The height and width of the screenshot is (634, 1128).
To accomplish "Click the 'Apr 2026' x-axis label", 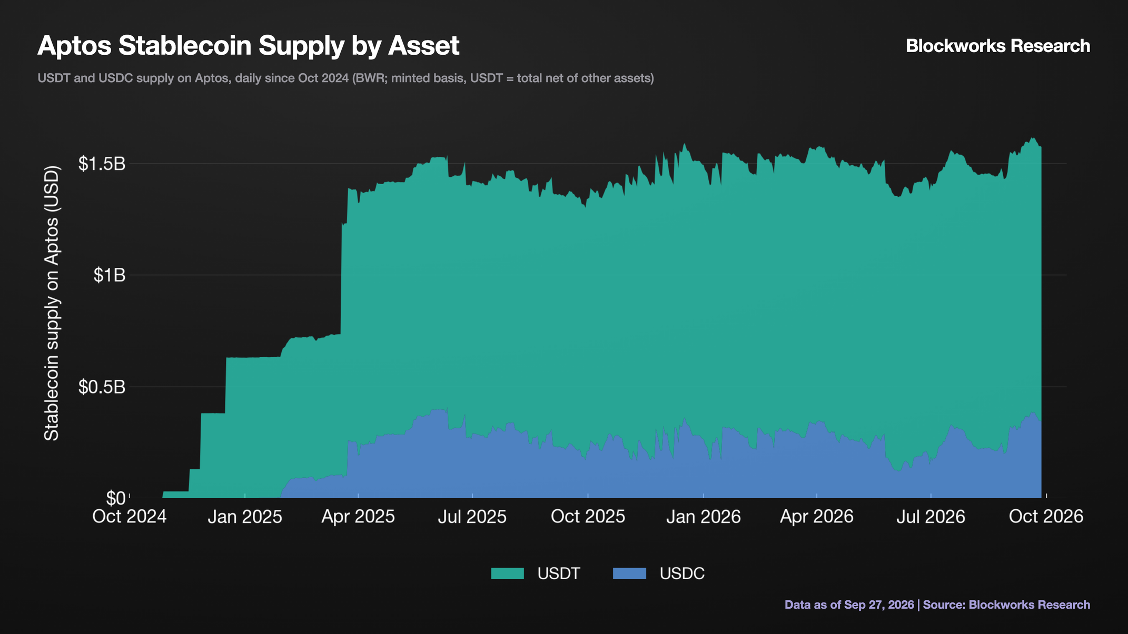I will point(817,517).
